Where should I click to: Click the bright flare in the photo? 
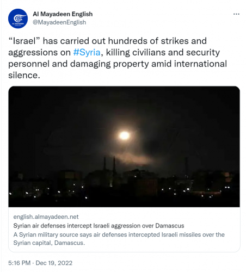[124, 135]
